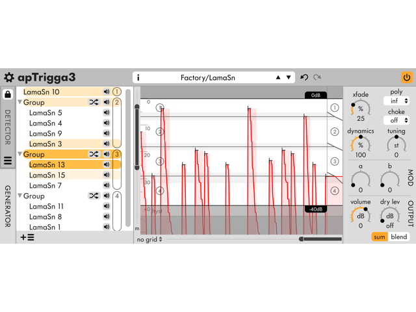The image size is (416, 312).
Task: Toggle shuffle on the highlighted Group 3
Action: (94, 154)
